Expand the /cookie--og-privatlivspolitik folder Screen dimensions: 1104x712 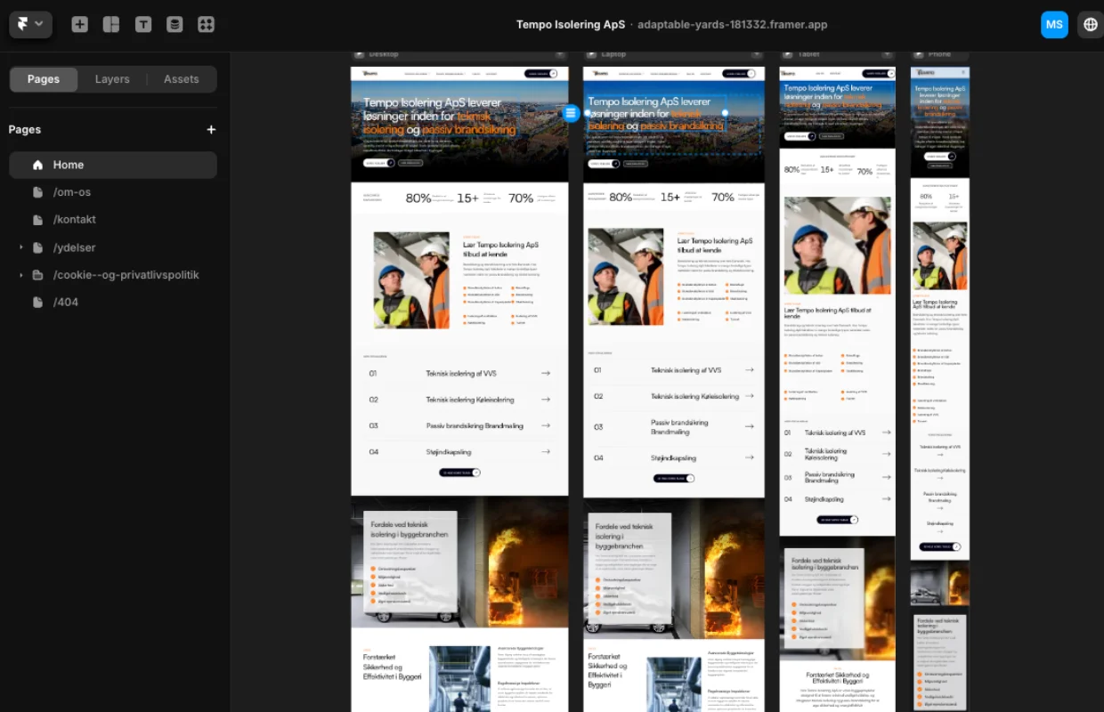coord(21,275)
